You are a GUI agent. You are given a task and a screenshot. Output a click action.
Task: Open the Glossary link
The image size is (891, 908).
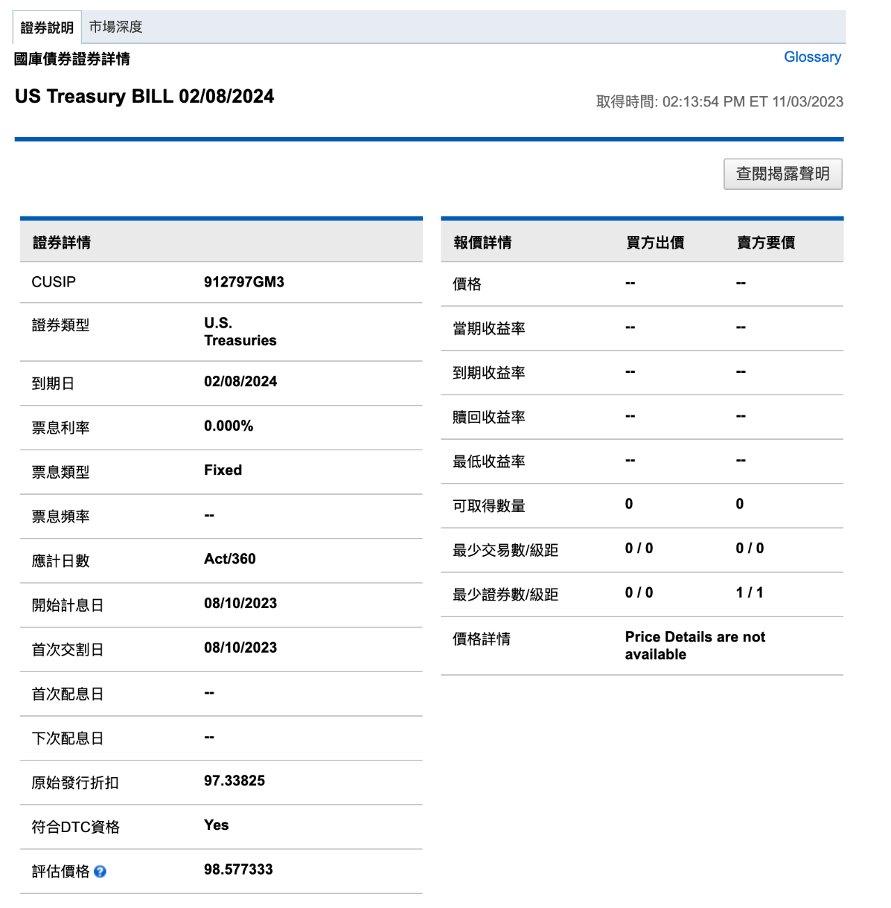[812, 57]
